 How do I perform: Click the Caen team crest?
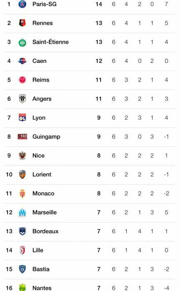(22, 61)
